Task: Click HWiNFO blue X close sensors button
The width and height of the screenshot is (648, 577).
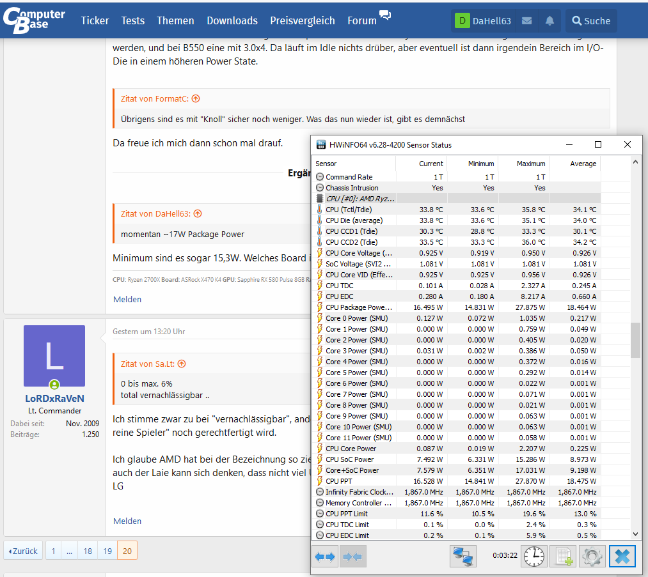Action: [622, 557]
